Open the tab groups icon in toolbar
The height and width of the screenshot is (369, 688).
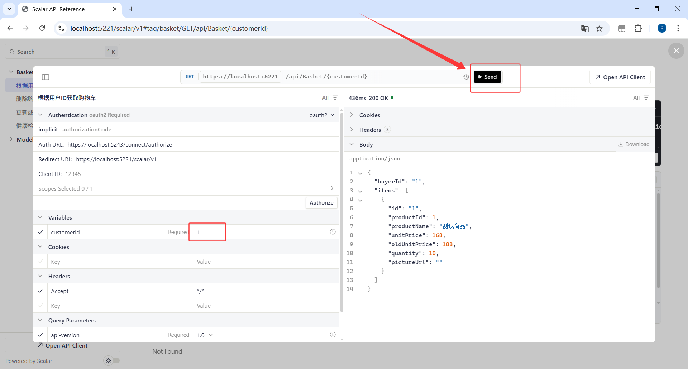(622, 28)
